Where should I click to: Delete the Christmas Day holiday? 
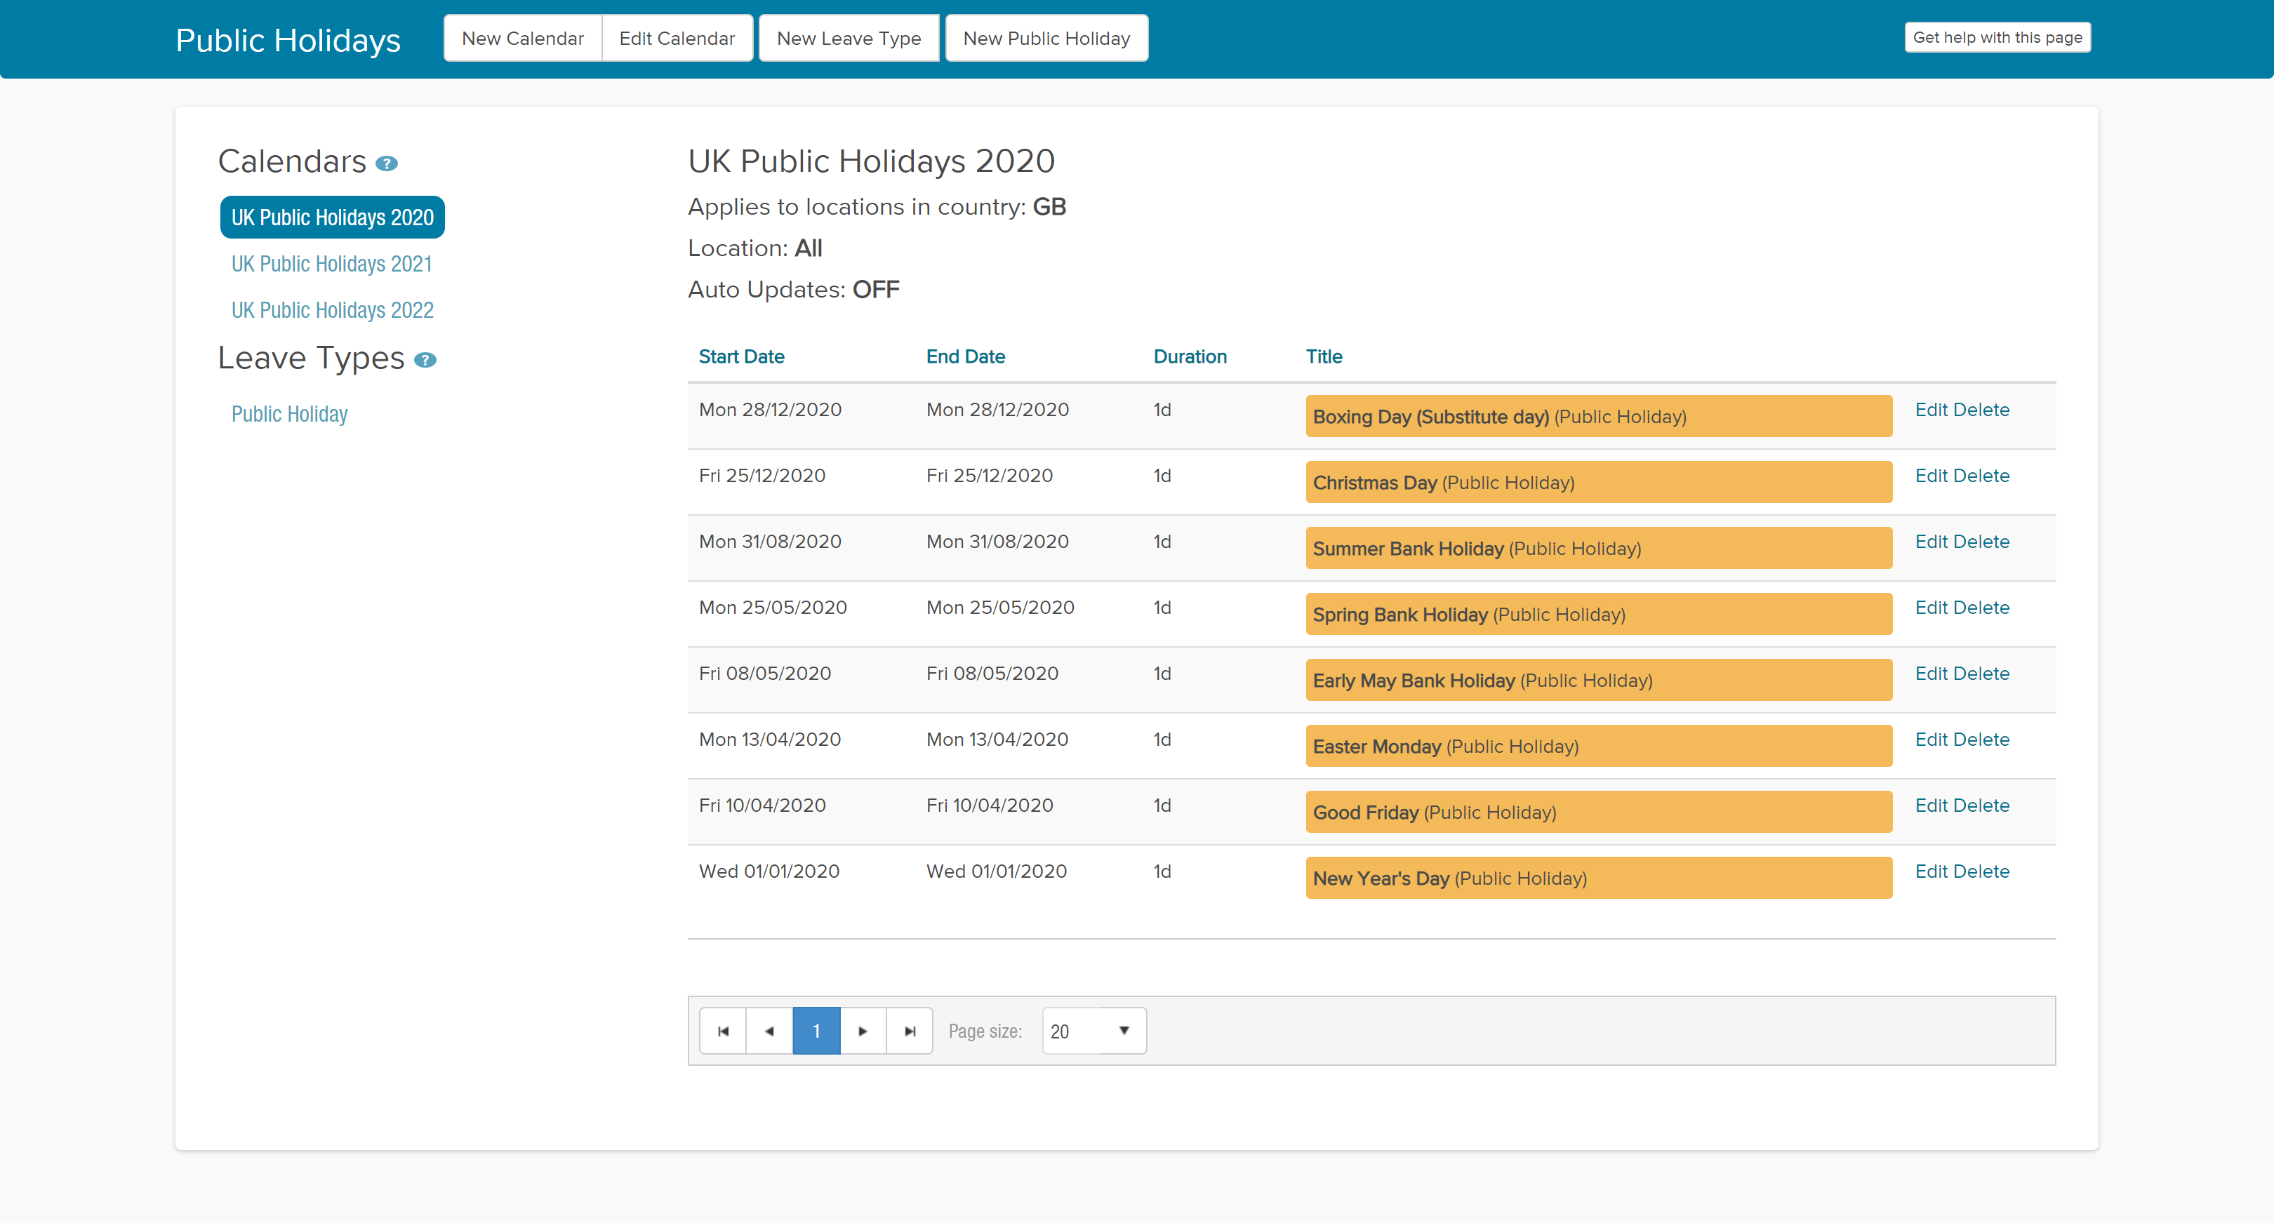[x=1981, y=476]
